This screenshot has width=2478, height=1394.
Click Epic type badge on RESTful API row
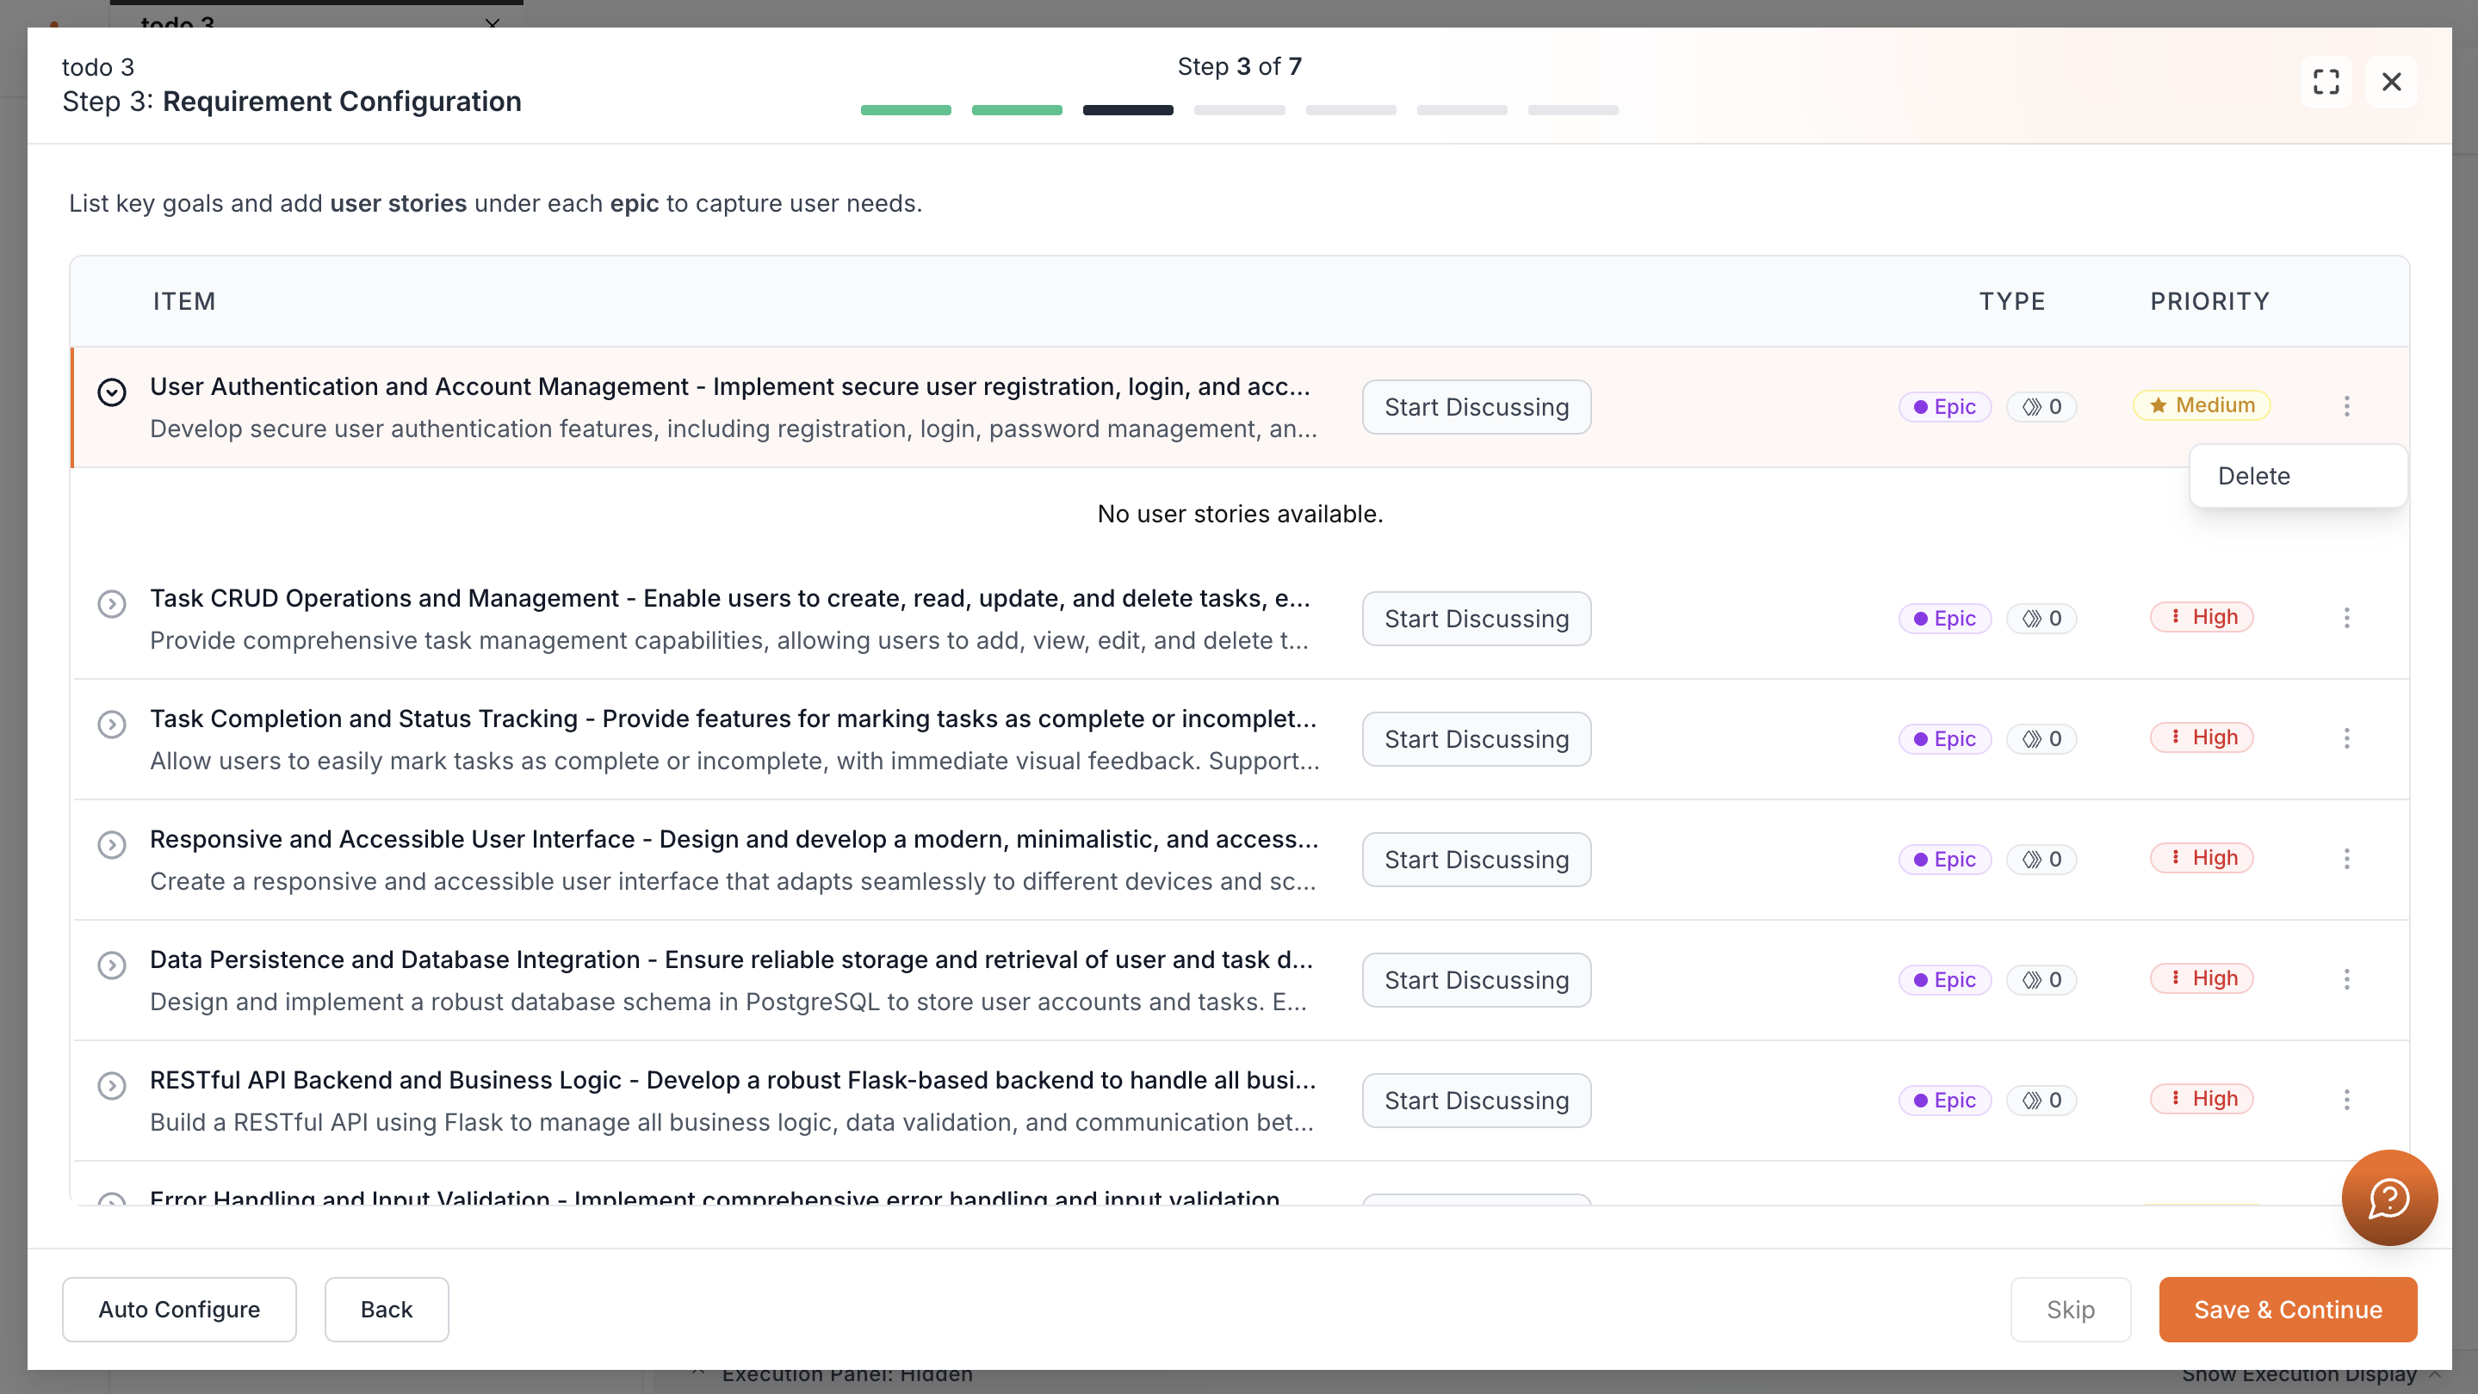click(1944, 1100)
